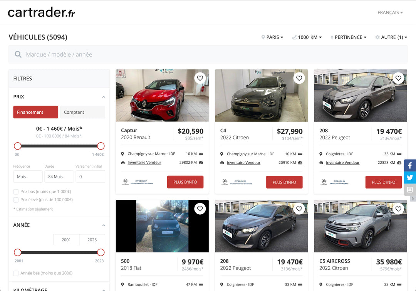Check the Année bas (moins que 2000) box

[x=16, y=273]
